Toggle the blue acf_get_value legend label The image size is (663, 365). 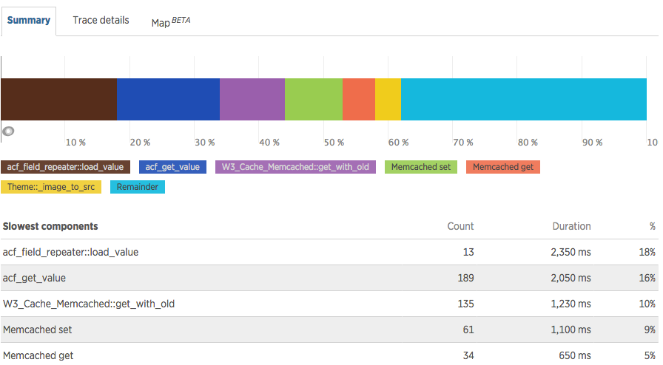[172, 167]
